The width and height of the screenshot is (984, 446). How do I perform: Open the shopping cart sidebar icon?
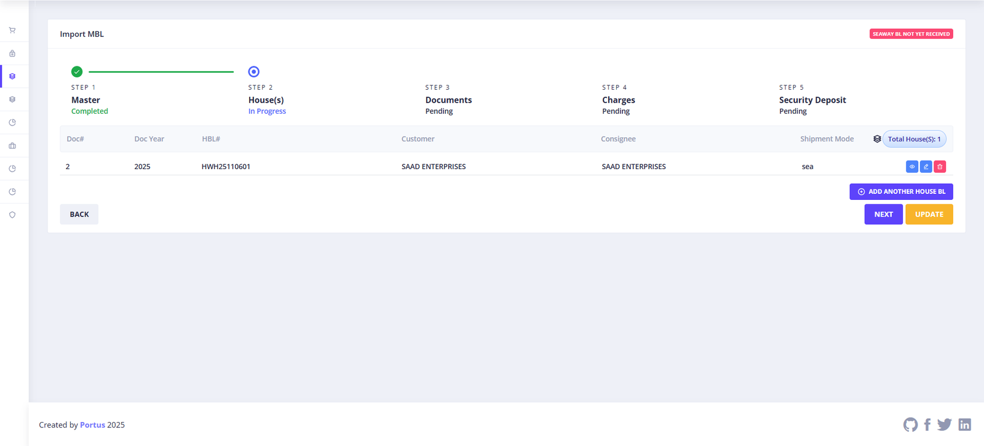(12, 30)
